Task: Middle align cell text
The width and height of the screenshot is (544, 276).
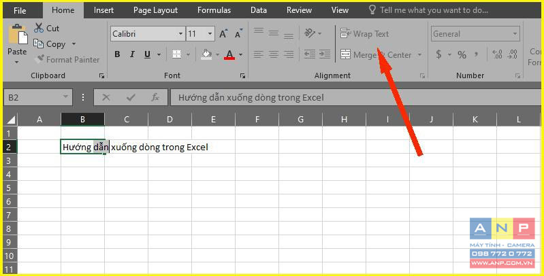Action: 274,33
